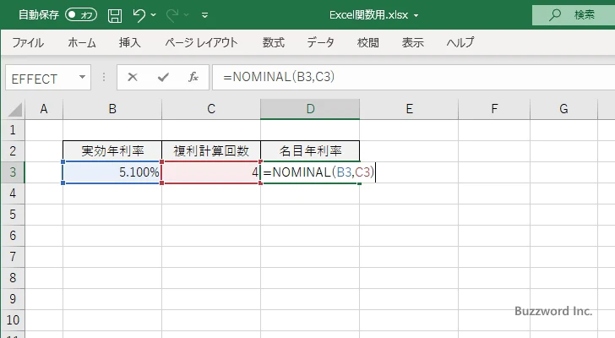
Task: Switch to the データ tab
Action: pos(320,42)
